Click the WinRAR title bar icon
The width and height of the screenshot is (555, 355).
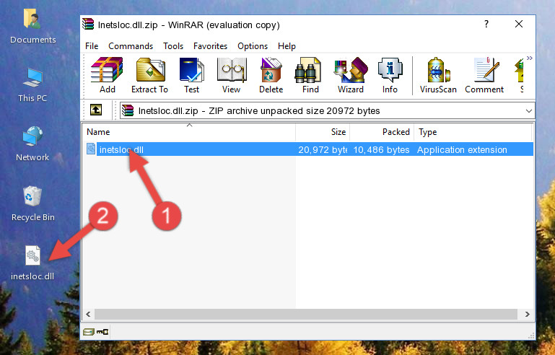click(88, 24)
